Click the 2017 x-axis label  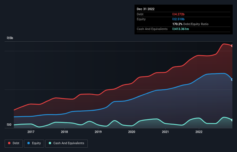click(x=31, y=132)
